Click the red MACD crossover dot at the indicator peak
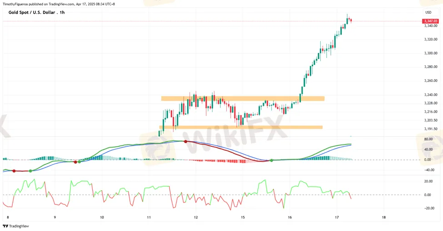Screen dimensions: 443x231 point(186,141)
